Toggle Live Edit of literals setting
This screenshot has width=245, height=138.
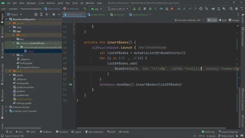coord(189,20)
